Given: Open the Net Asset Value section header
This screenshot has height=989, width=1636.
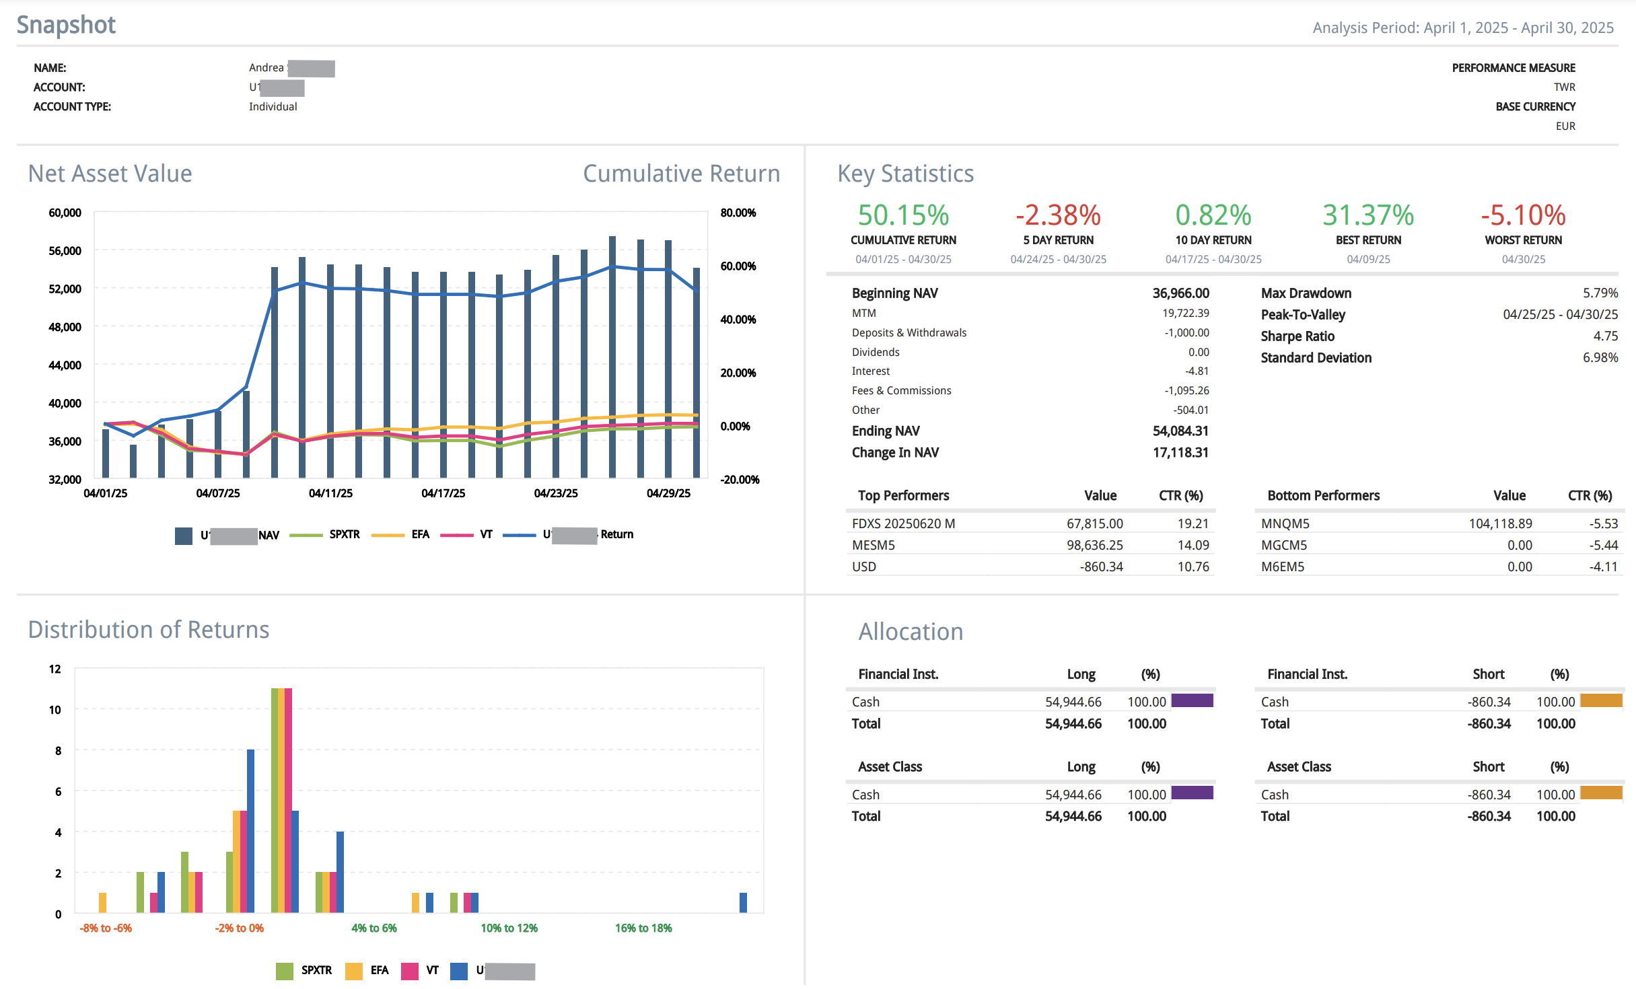Looking at the screenshot, I should click(x=110, y=173).
